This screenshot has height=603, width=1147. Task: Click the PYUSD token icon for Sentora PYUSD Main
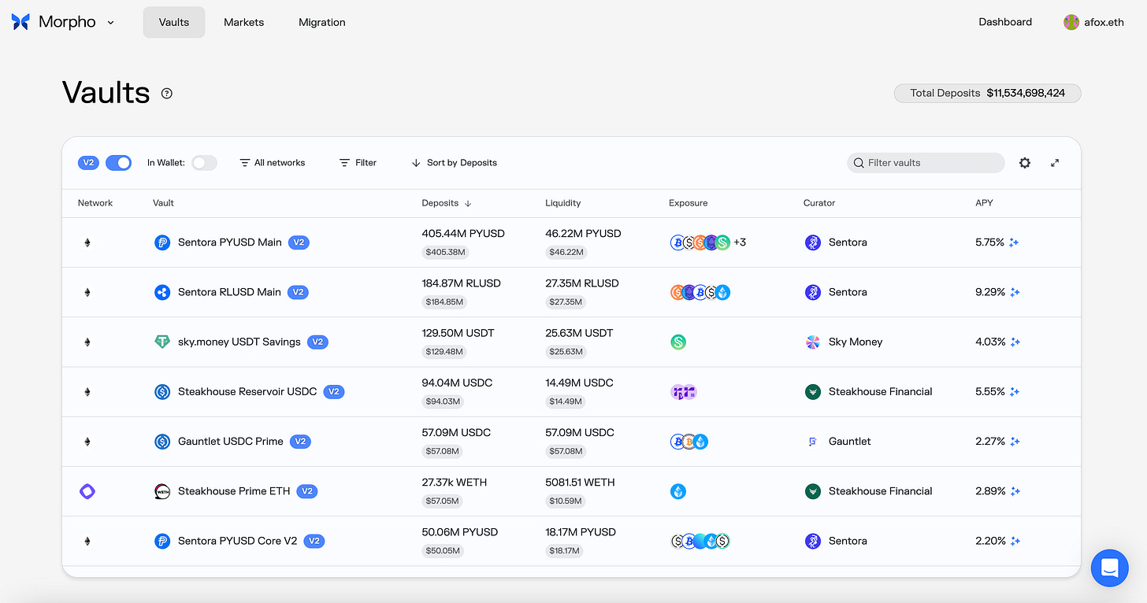[161, 242]
